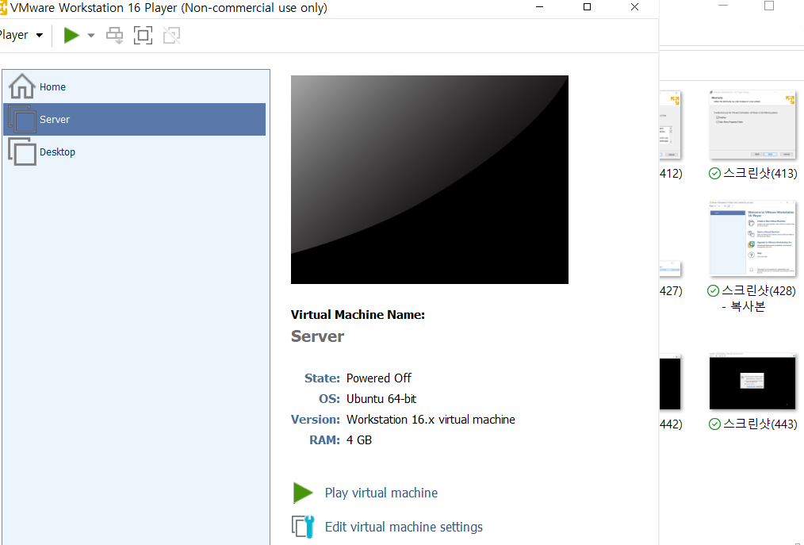This screenshot has width=804, height=545.
Task: Click the 4 GB RAM value
Action: pos(359,439)
